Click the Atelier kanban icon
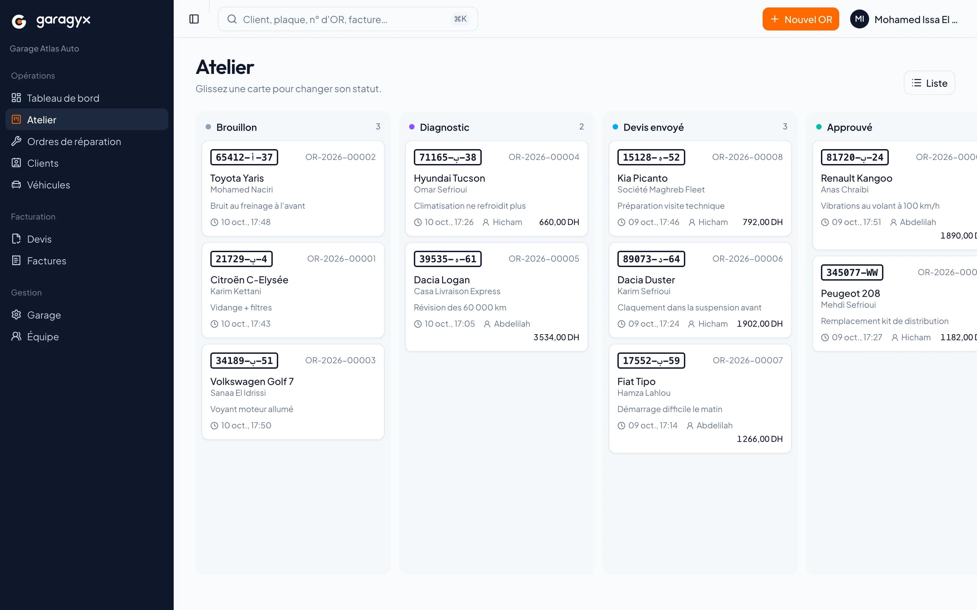 (x=16, y=119)
